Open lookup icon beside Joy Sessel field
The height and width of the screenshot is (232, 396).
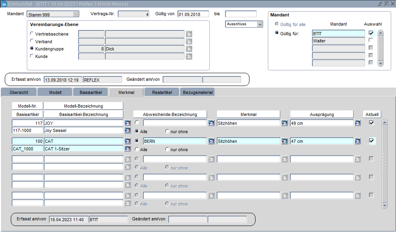128,130
